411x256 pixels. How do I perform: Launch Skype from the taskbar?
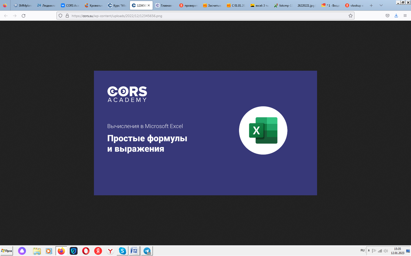coord(122,251)
